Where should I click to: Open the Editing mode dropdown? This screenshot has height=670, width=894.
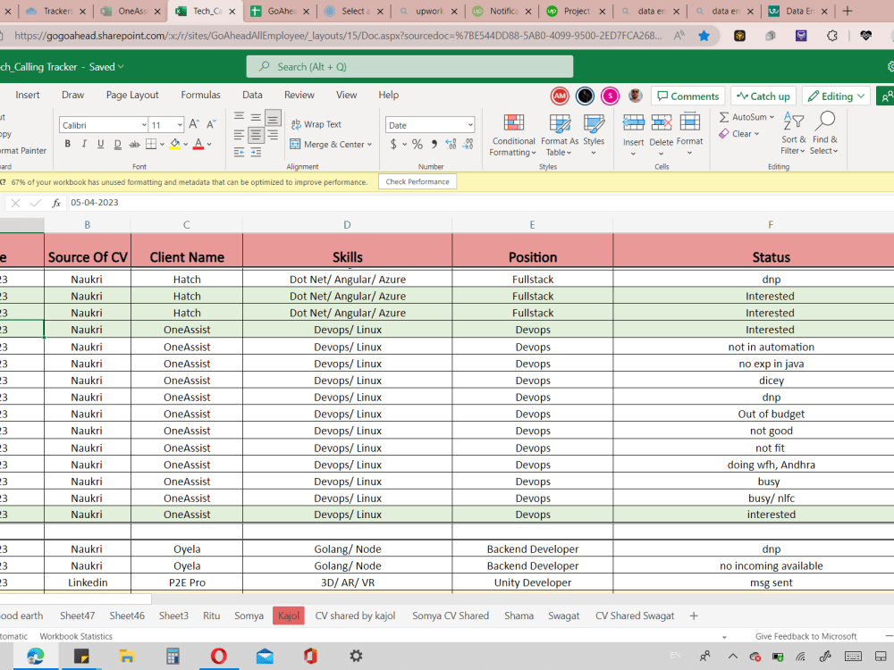(x=837, y=96)
